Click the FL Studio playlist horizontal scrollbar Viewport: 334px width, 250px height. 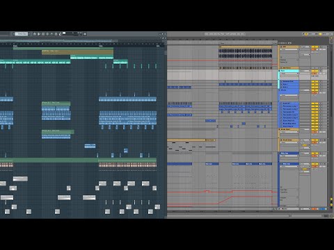(x=59, y=41)
